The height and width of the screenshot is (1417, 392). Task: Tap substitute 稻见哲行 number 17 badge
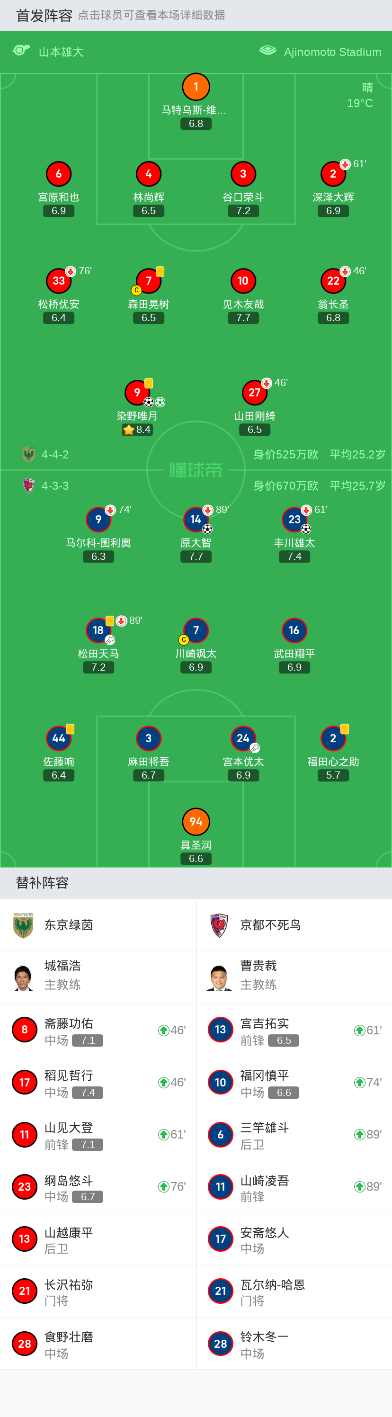click(x=25, y=1083)
